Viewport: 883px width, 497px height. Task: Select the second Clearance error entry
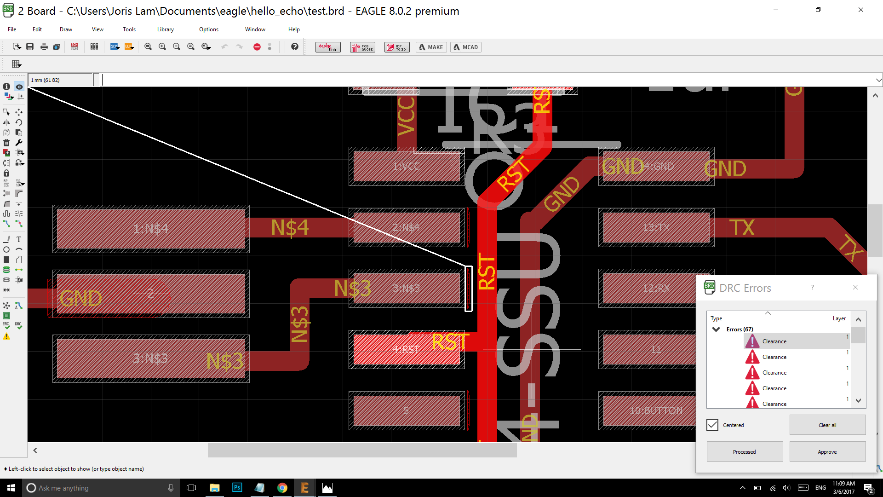774,357
